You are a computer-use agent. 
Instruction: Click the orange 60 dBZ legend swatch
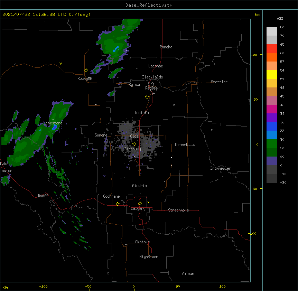point(272,57)
